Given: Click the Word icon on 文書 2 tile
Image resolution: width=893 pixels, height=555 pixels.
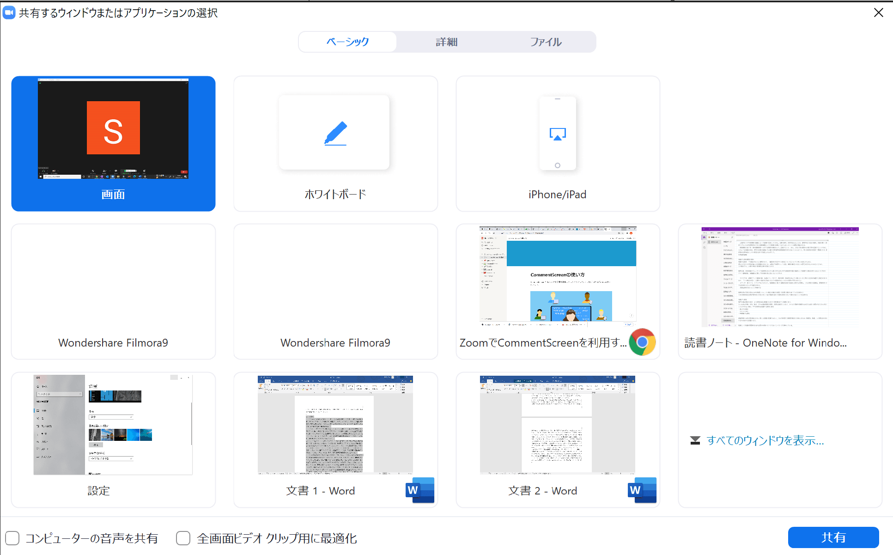Looking at the screenshot, I should tap(642, 490).
